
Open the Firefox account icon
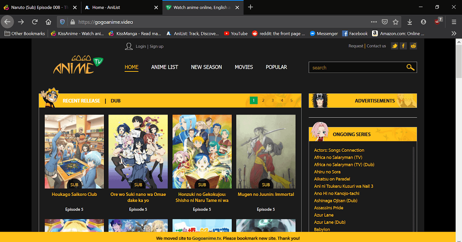[423, 22]
